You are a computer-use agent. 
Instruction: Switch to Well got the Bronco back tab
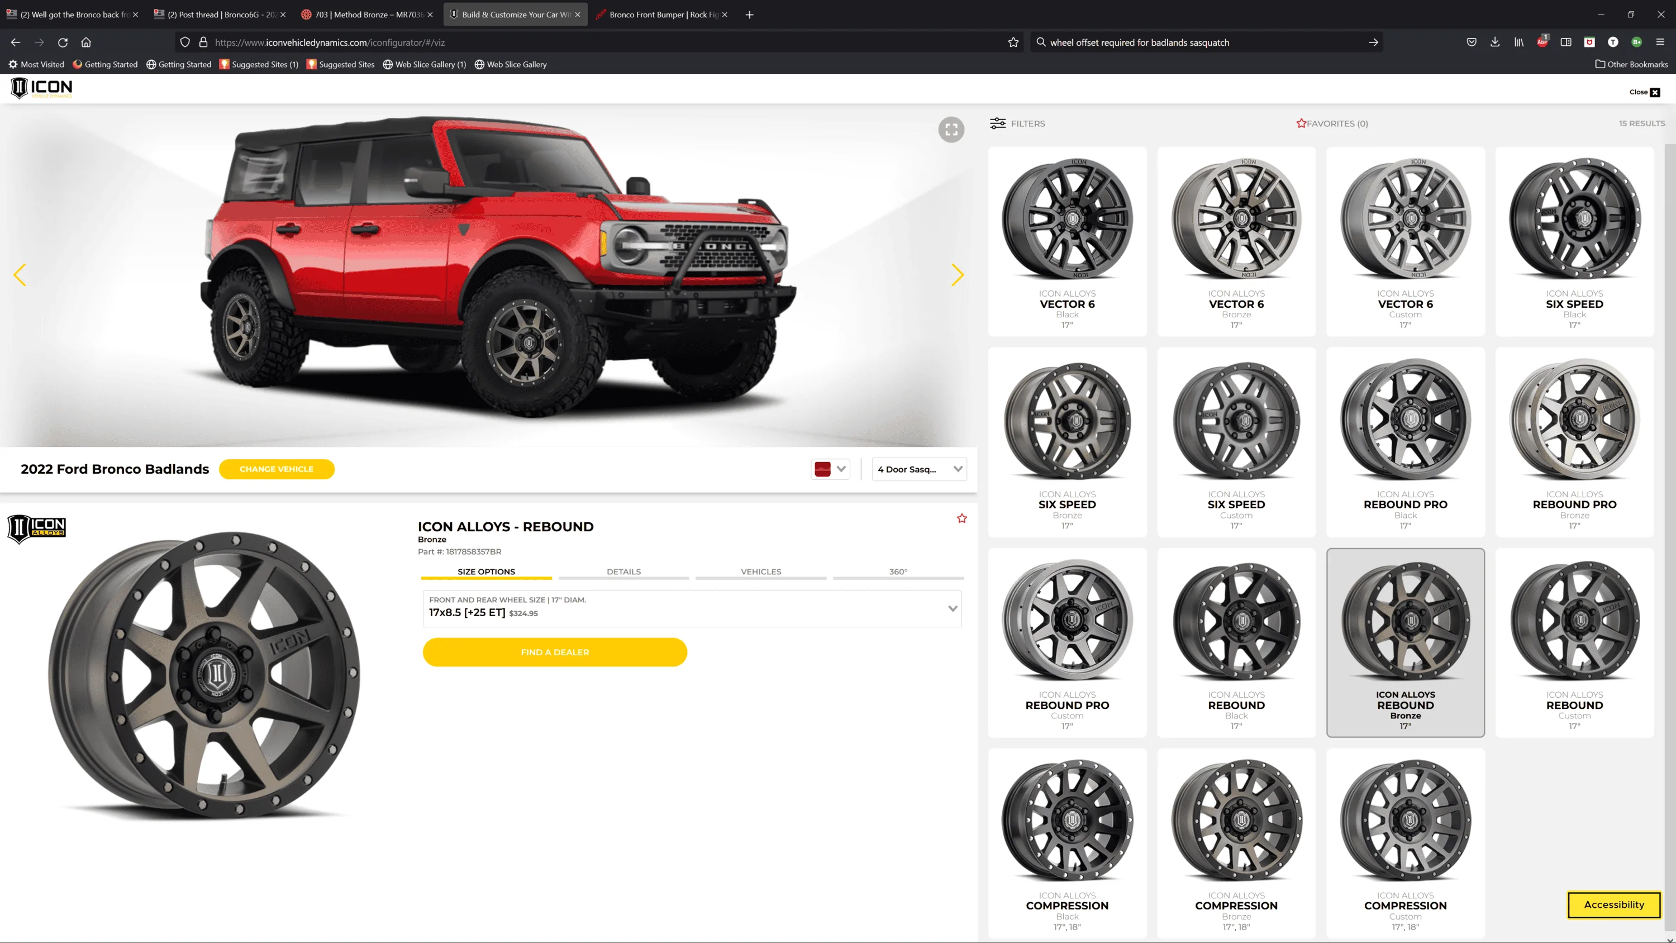73,15
